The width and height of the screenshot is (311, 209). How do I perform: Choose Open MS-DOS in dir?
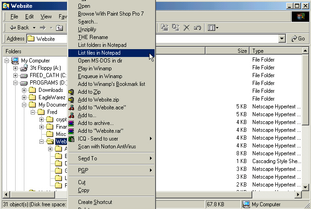click(111, 61)
